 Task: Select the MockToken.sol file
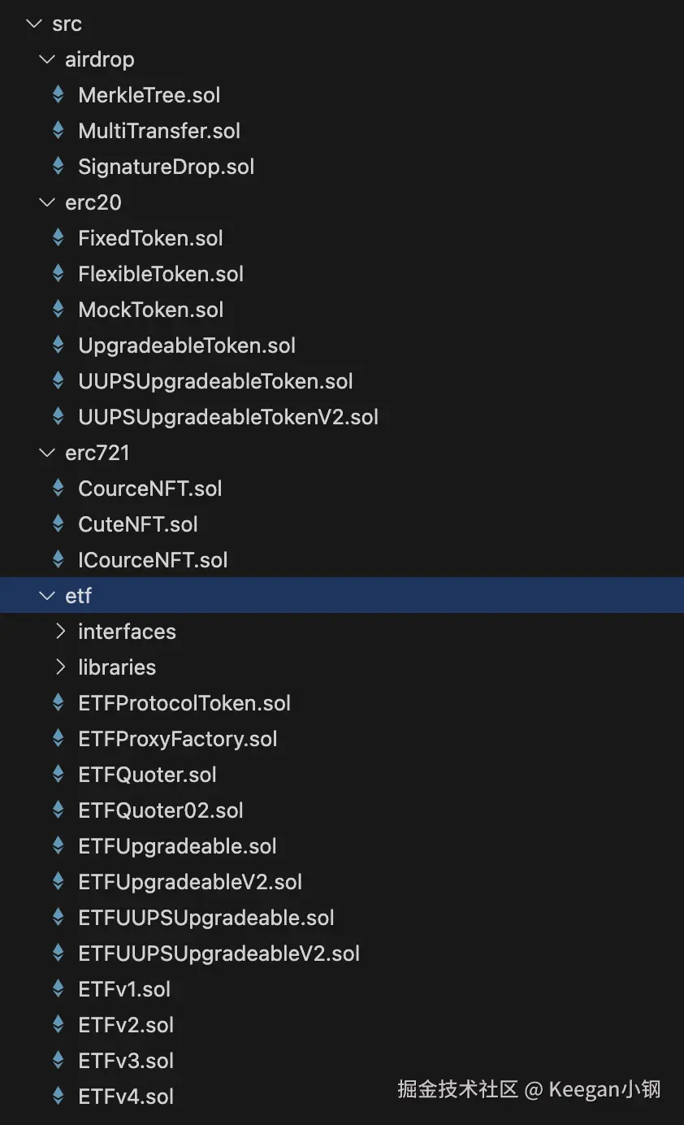150,310
